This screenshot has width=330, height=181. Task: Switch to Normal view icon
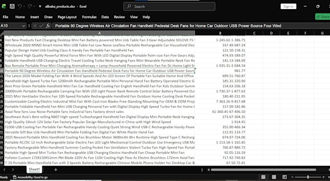(x=264, y=177)
